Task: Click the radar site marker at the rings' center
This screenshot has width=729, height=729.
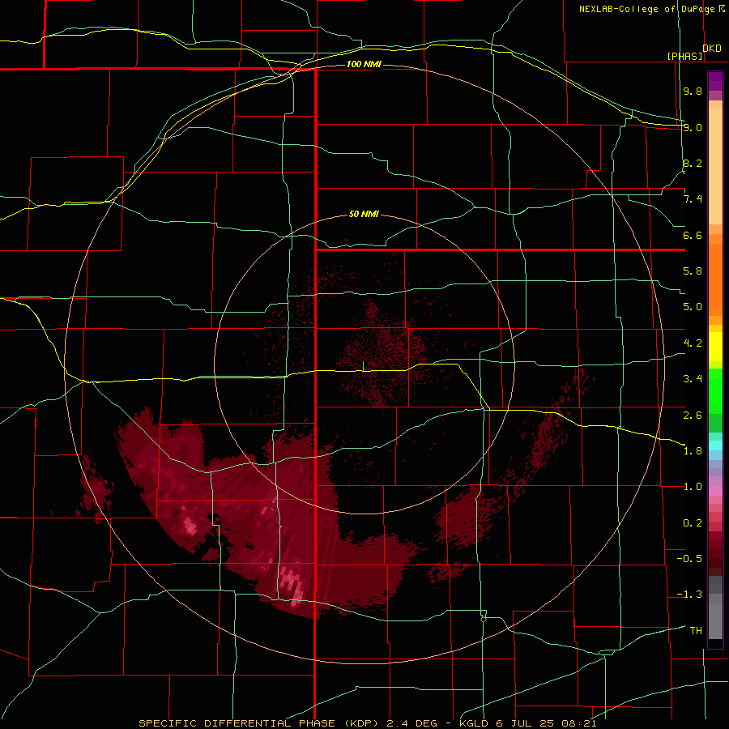Action: (363, 366)
